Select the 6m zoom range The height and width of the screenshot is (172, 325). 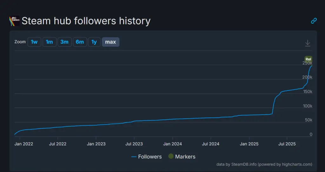coord(80,42)
